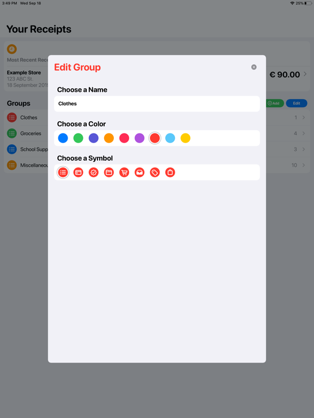314x418 pixels.
Task: Pick the green color swatch
Action: pyautogui.click(x=78, y=138)
